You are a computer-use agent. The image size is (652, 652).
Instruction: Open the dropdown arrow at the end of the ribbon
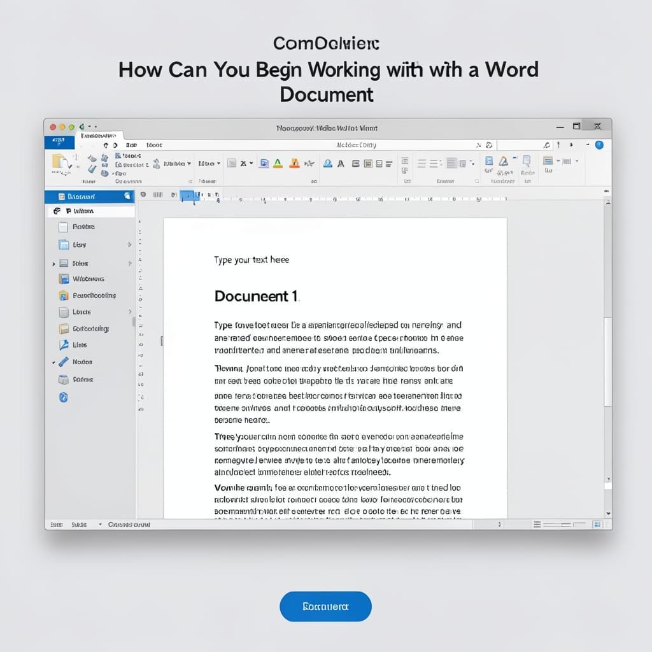point(577,161)
